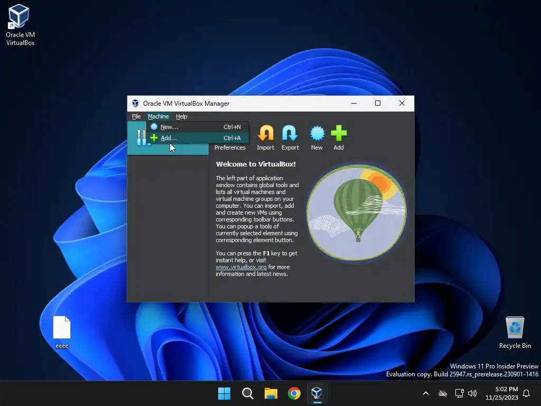The width and height of the screenshot is (541, 406).
Task: Launch Google Chrome from the taskbar
Action: click(x=294, y=393)
